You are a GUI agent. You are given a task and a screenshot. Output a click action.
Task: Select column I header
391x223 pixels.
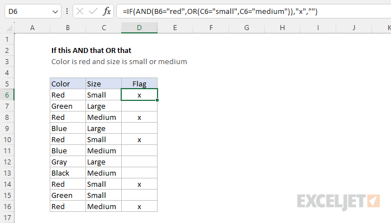click(x=318, y=28)
